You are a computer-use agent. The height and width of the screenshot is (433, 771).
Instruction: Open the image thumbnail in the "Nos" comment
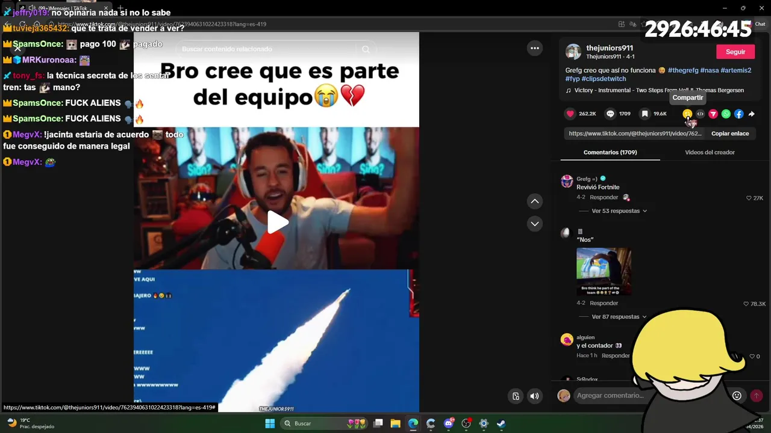click(604, 271)
